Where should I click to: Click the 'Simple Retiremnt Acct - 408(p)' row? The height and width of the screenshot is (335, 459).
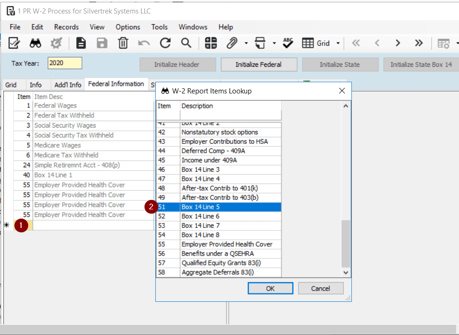point(83,165)
